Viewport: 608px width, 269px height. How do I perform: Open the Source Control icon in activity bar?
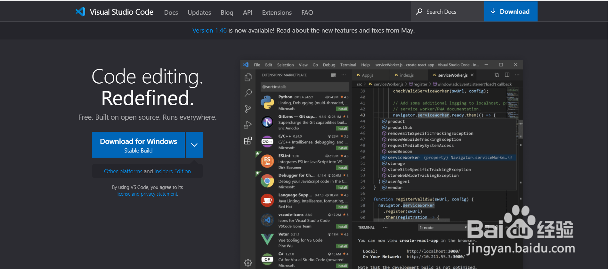(x=248, y=109)
